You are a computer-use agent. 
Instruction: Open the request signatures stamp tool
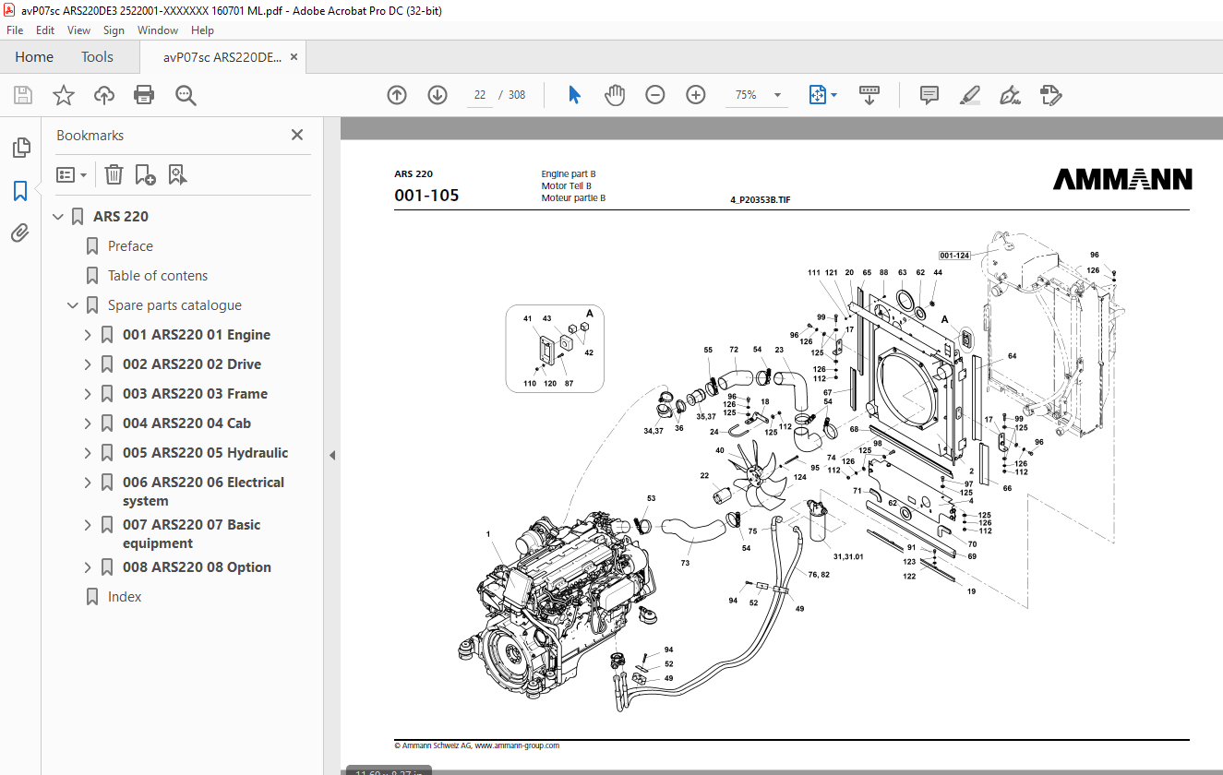(x=1051, y=95)
